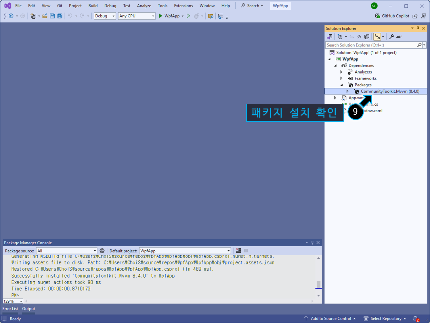Open the Git menu
The image size is (430, 323).
click(60, 6)
